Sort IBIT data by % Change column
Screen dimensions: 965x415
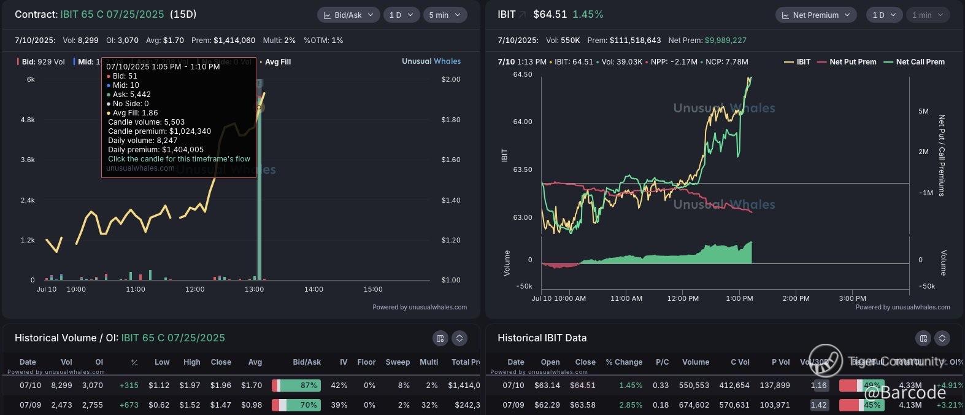(x=624, y=362)
